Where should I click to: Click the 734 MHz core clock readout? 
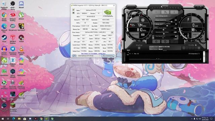[x=141, y=25]
